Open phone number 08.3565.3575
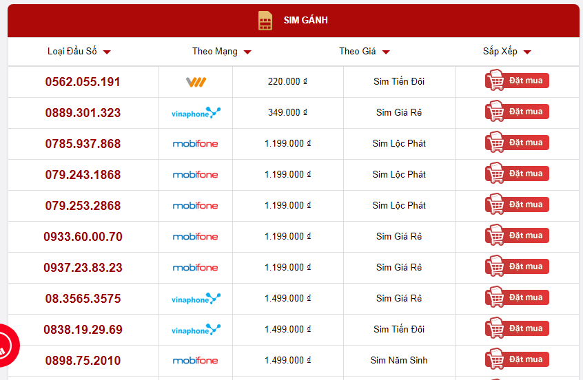Image resolution: width=583 pixels, height=380 pixels. pos(83,299)
